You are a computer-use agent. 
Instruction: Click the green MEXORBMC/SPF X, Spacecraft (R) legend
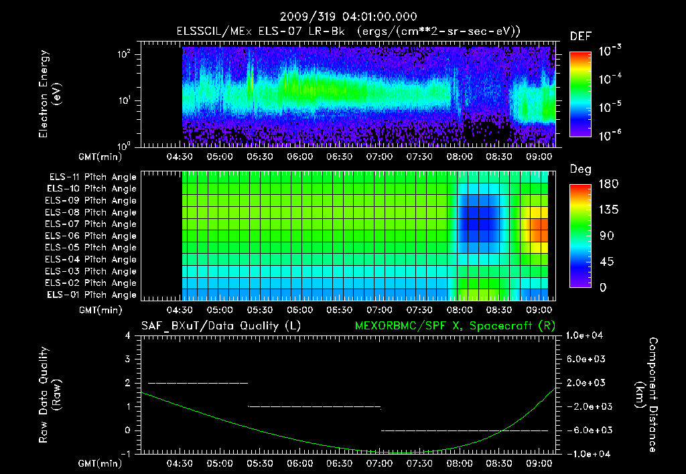(455, 326)
